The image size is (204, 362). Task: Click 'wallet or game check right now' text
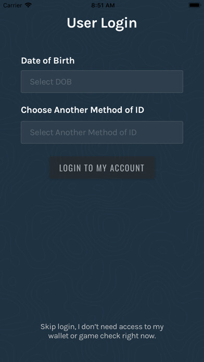tap(102, 335)
